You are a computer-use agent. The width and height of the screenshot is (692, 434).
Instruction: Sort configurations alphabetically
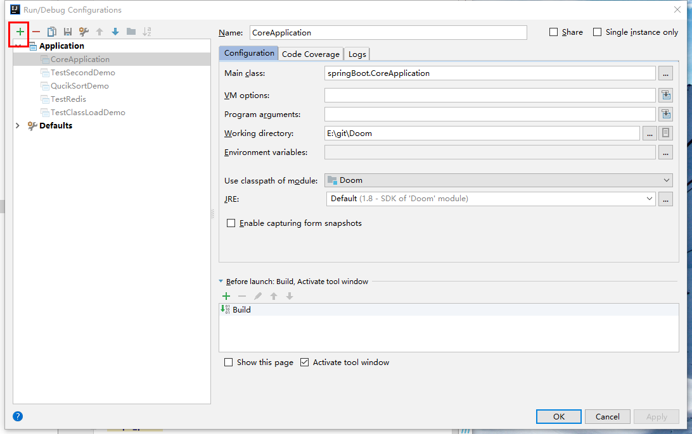[147, 32]
